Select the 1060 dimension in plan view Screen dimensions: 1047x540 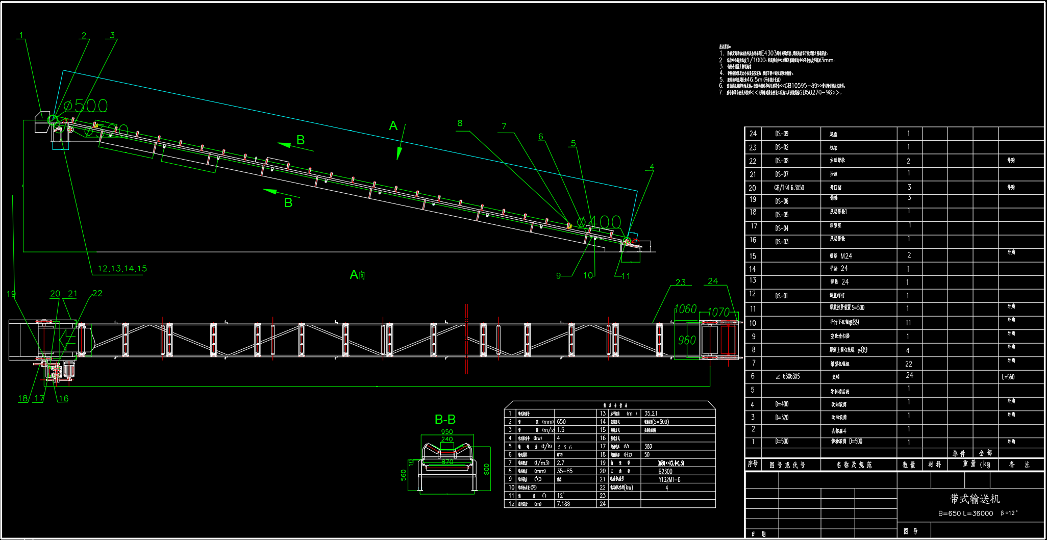click(685, 309)
